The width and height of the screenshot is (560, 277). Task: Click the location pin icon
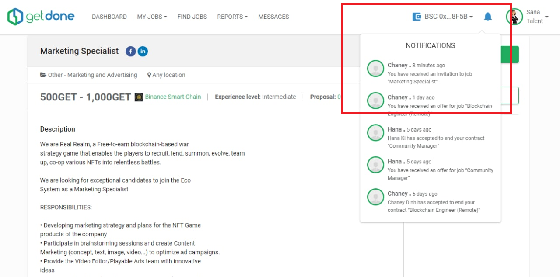pyautogui.click(x=149, y=75)
